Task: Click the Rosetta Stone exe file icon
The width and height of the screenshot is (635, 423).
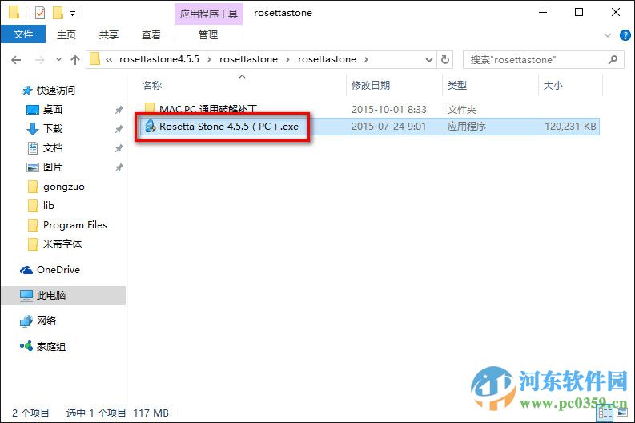Action: click(x=151, y=126)
